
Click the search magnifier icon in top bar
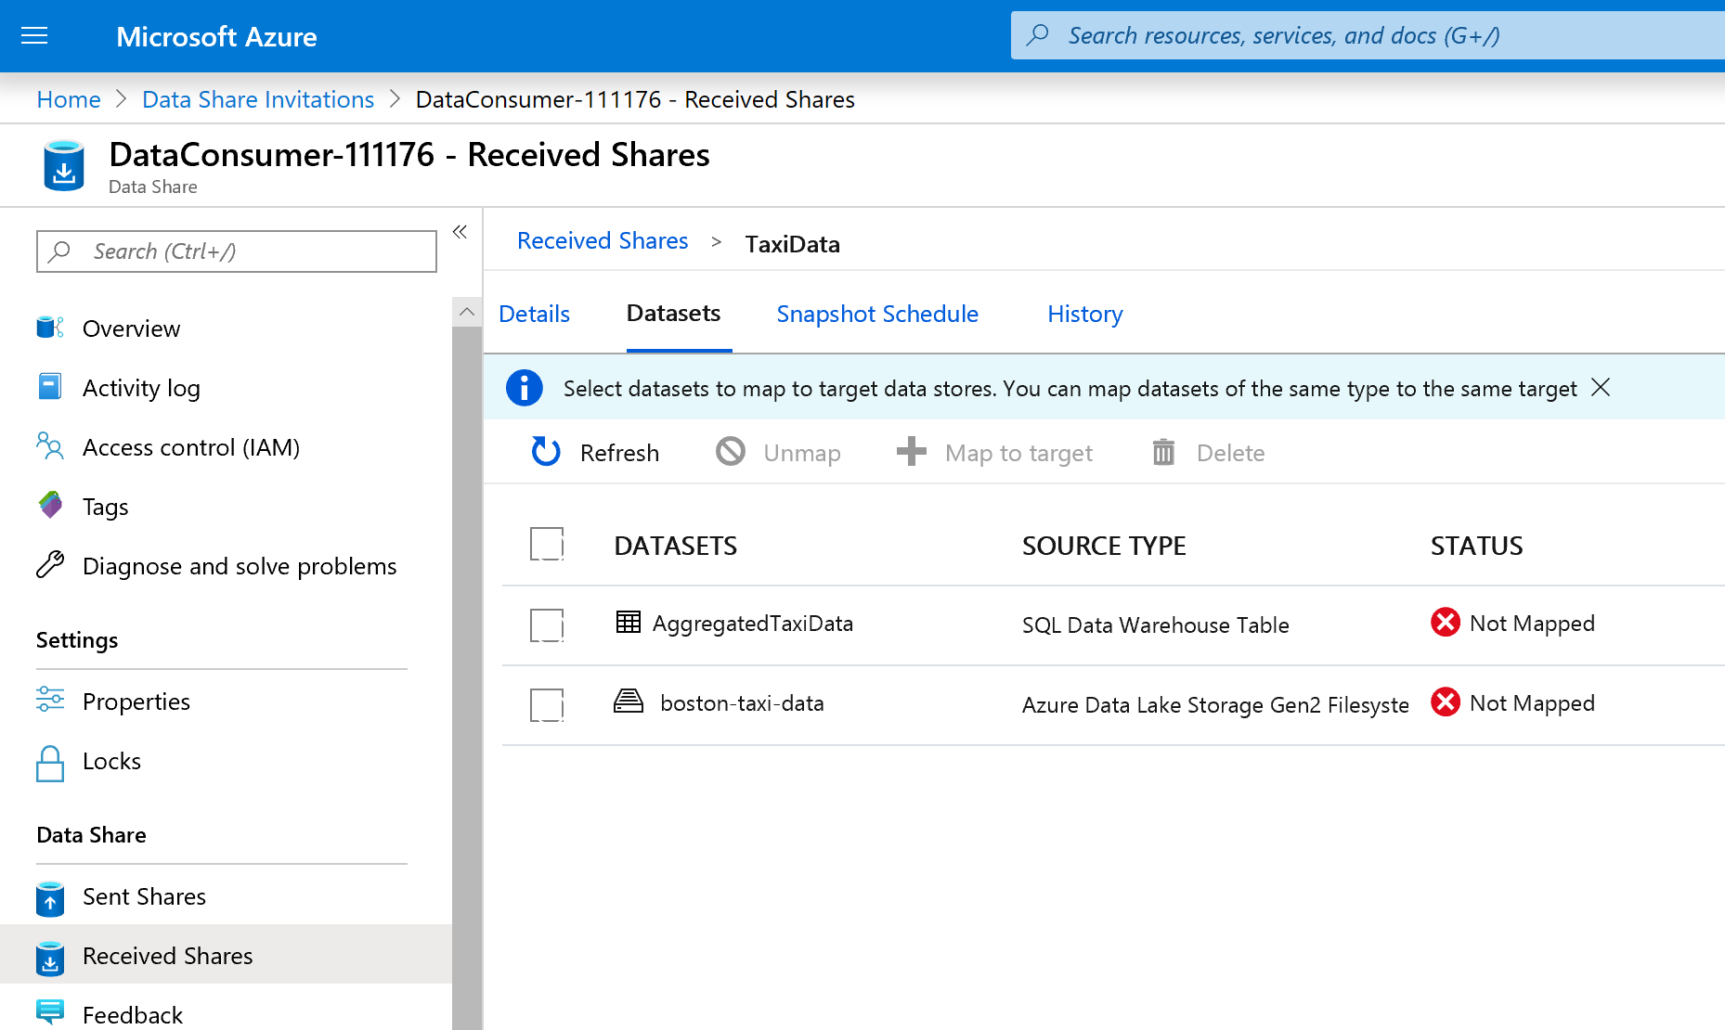[x=1038, y=35]
